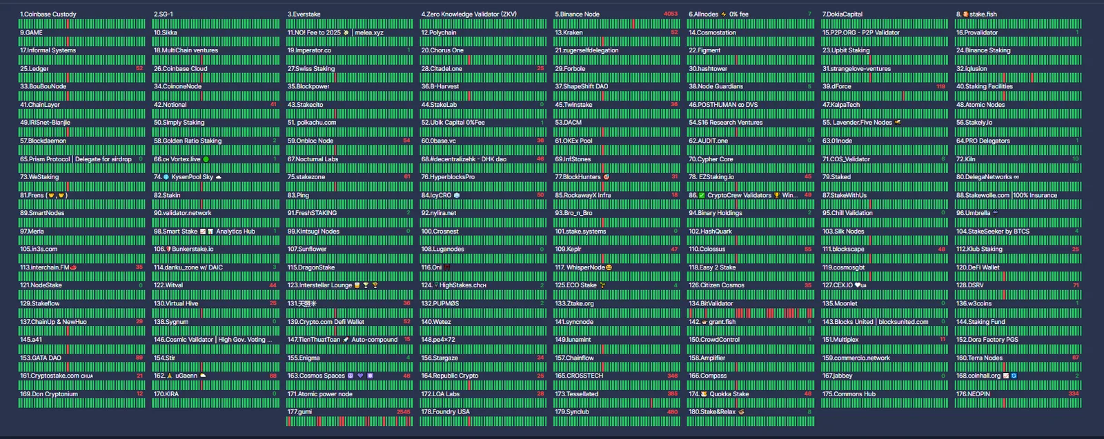Select the "57.Blockdaemon" validator label
1104x439 pixels.
point(43,141)
